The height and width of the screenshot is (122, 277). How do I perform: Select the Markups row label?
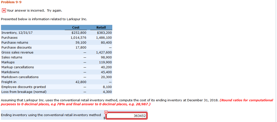pos(8,62)
